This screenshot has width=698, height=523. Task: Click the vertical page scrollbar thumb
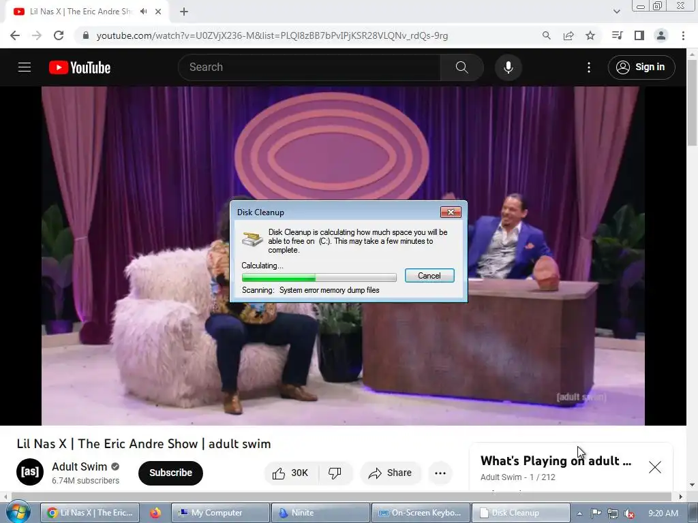(692, 102)
